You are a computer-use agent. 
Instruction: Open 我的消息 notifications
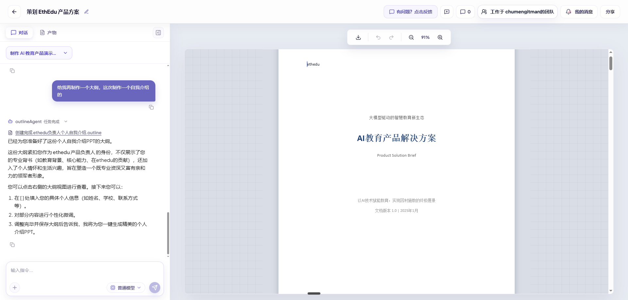tap(579, 12)
